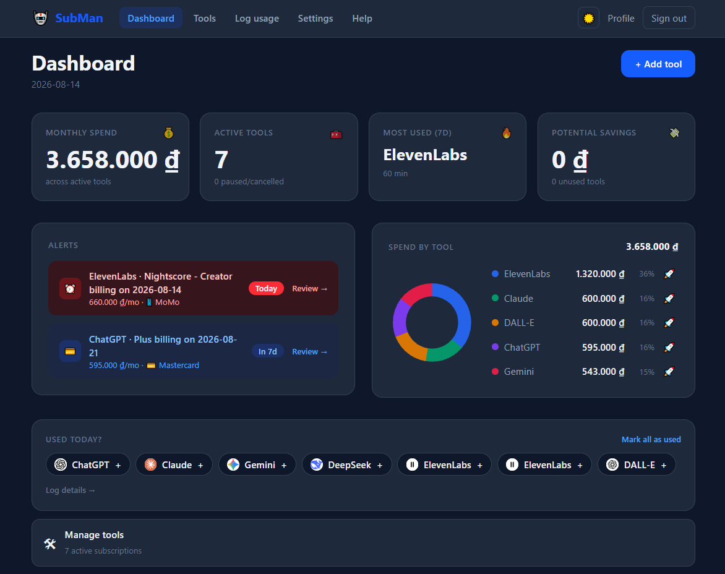Mark Claude as used today

coord(174,465)
